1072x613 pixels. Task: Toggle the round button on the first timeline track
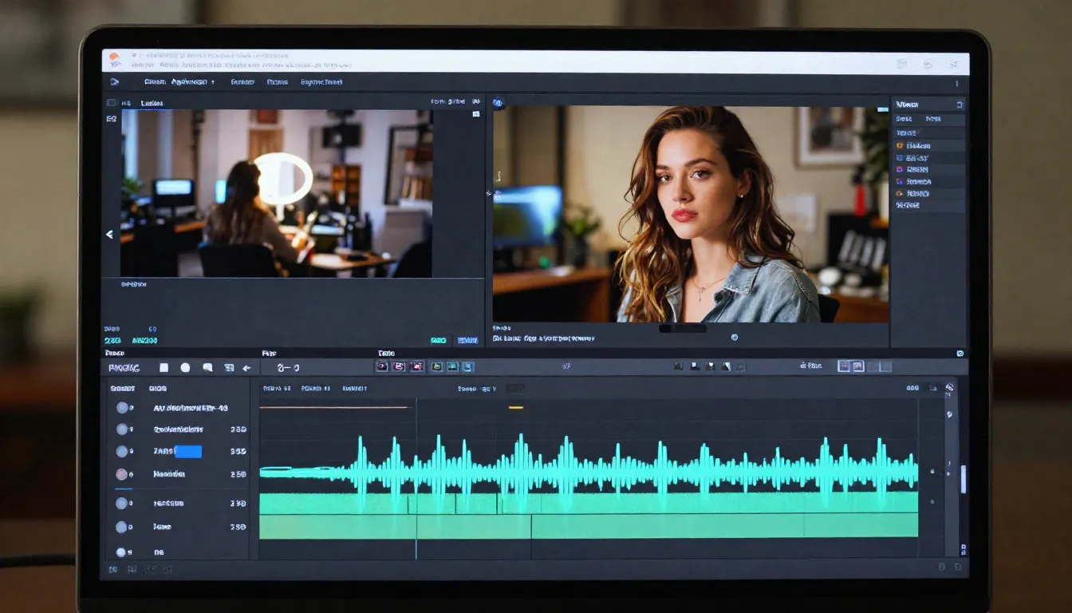coord(122,408)
